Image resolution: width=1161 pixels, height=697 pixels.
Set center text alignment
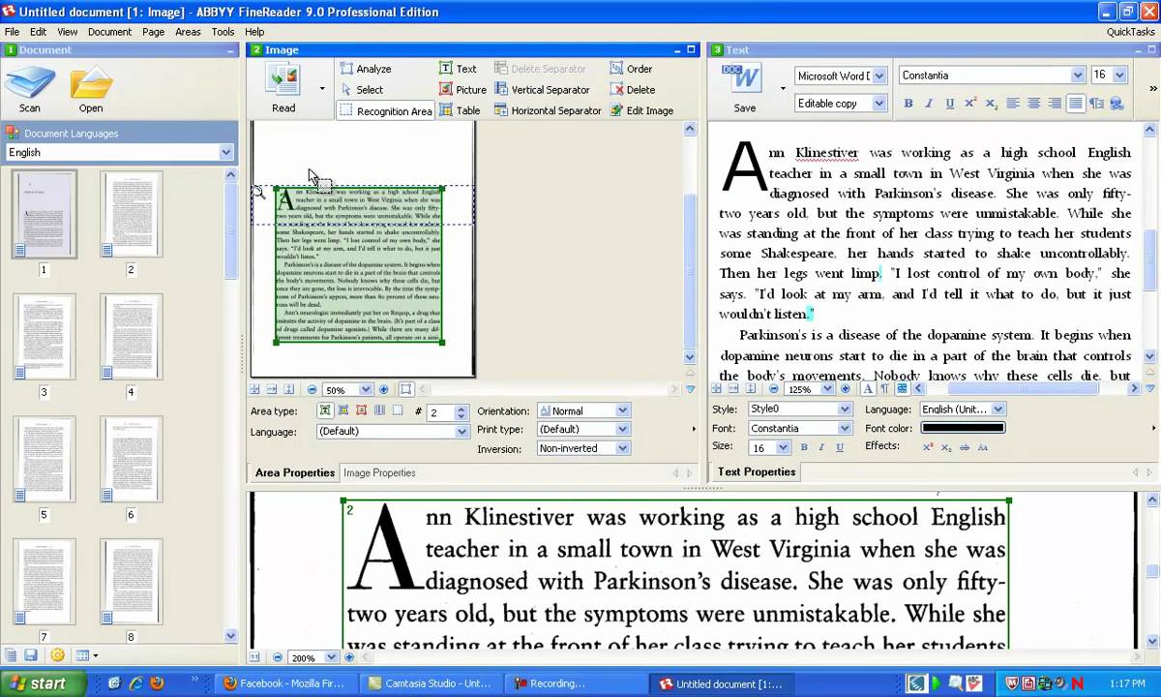tap(1033, 104)
